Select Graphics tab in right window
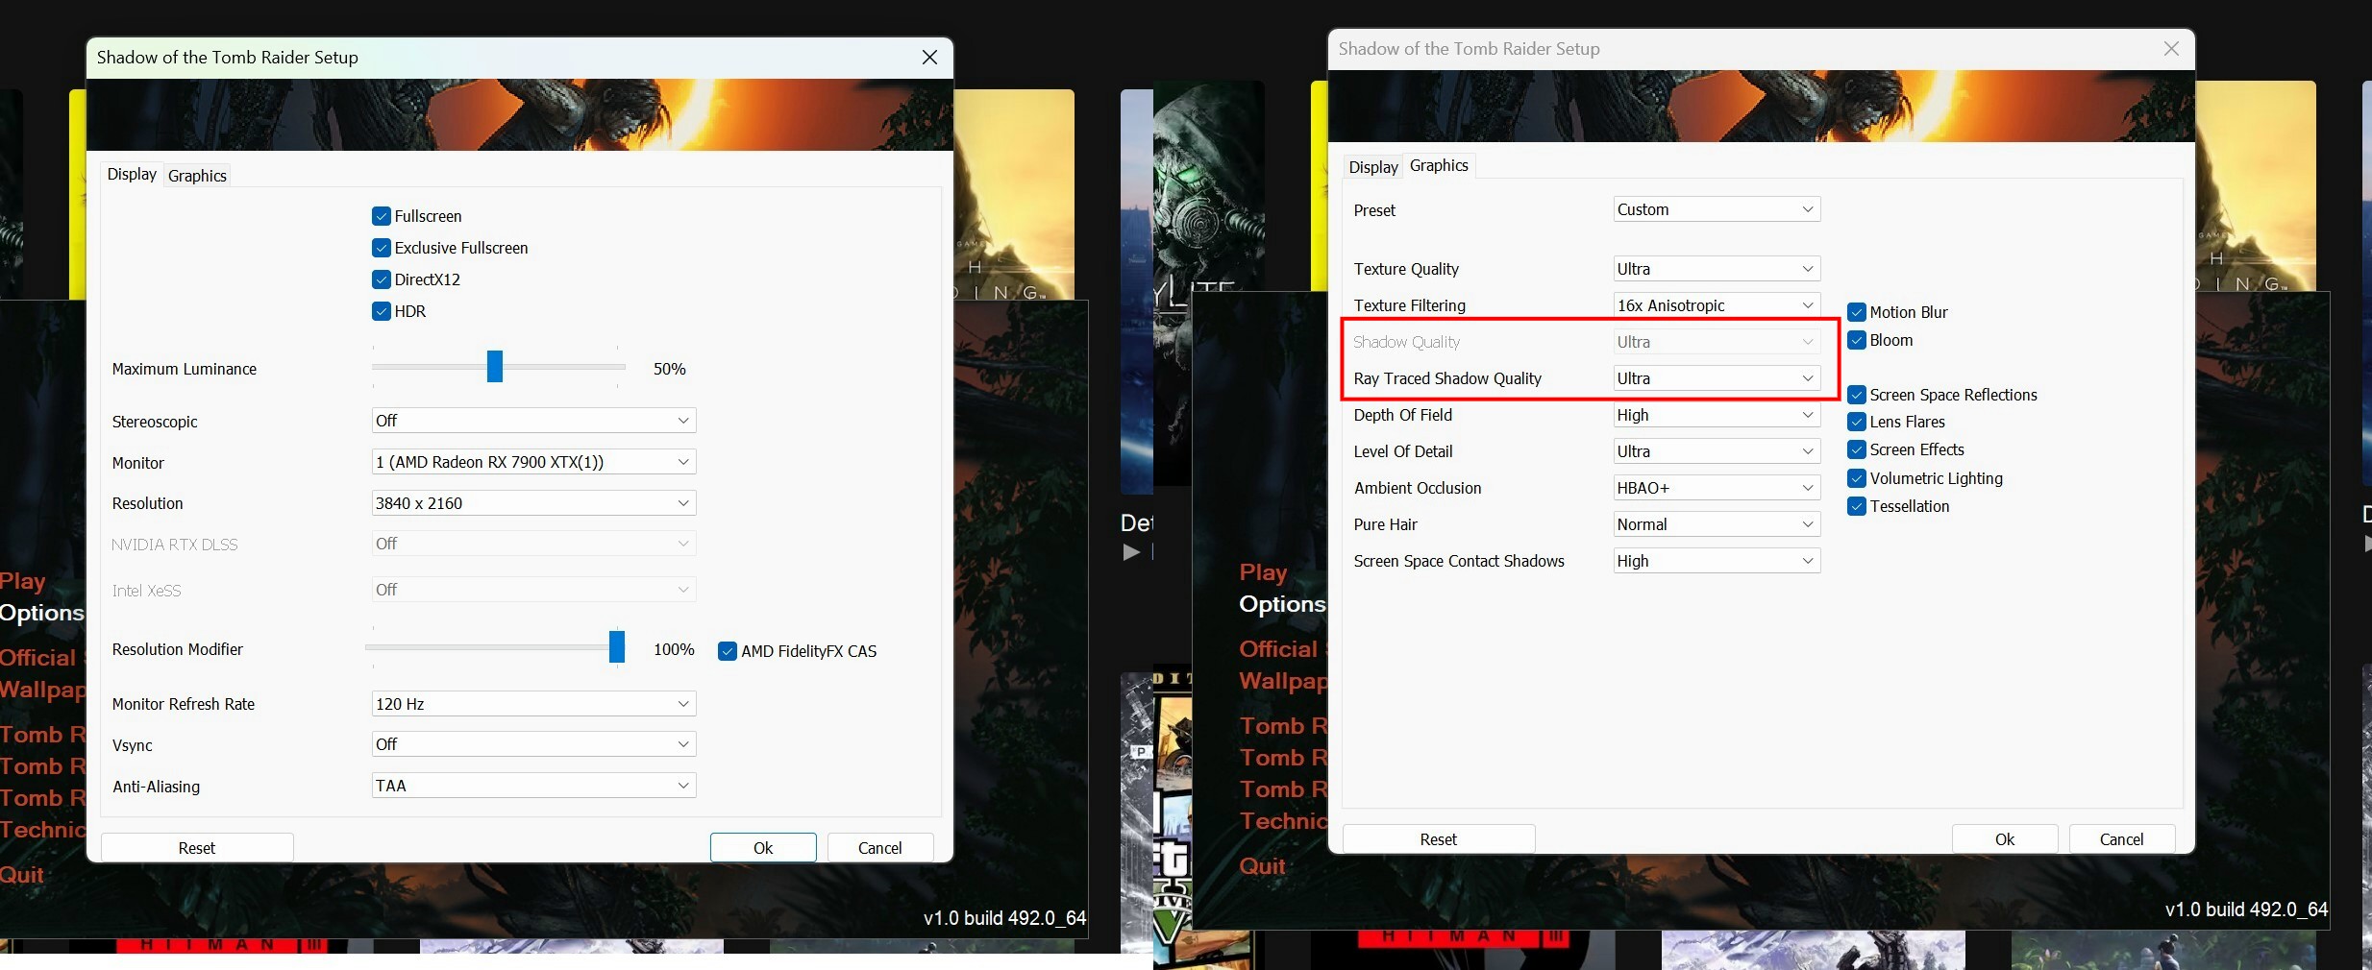 (1439, 165)
